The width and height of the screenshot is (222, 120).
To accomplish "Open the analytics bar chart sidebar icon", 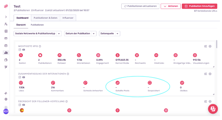I will pos(6,53).
